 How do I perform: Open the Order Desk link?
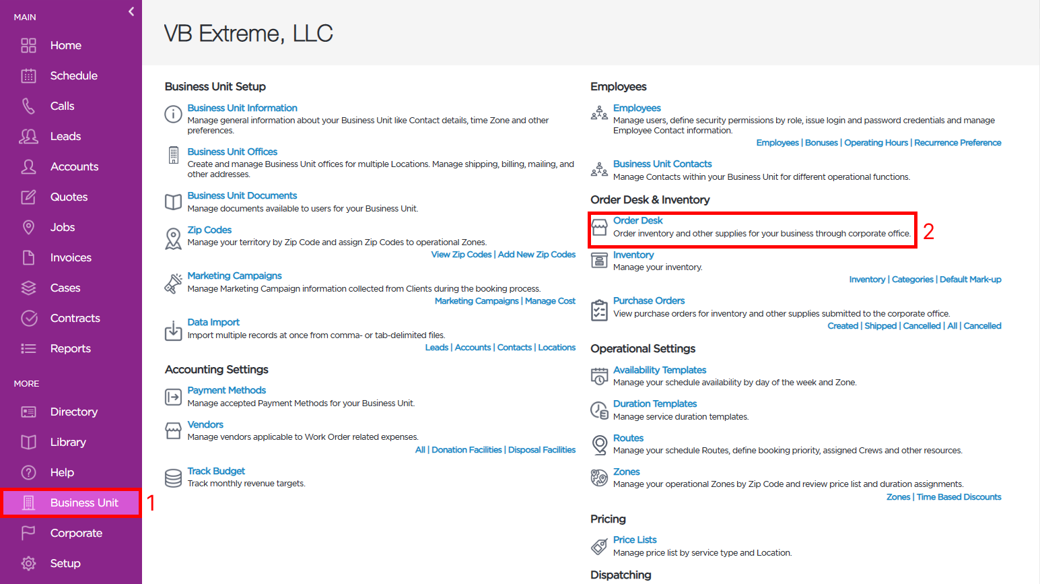(x=637, y=220)
